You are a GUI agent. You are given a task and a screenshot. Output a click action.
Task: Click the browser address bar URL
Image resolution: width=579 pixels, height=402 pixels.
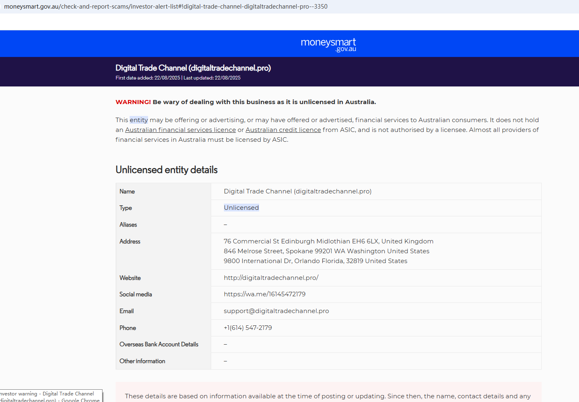(x=166, y=7)
